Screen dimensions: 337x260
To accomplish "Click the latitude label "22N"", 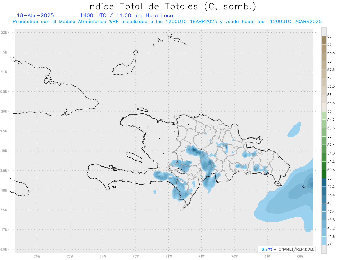I will pos(4,33).
